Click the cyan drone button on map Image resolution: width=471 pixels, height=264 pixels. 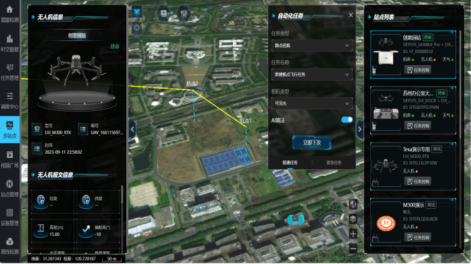coord(136,12)
